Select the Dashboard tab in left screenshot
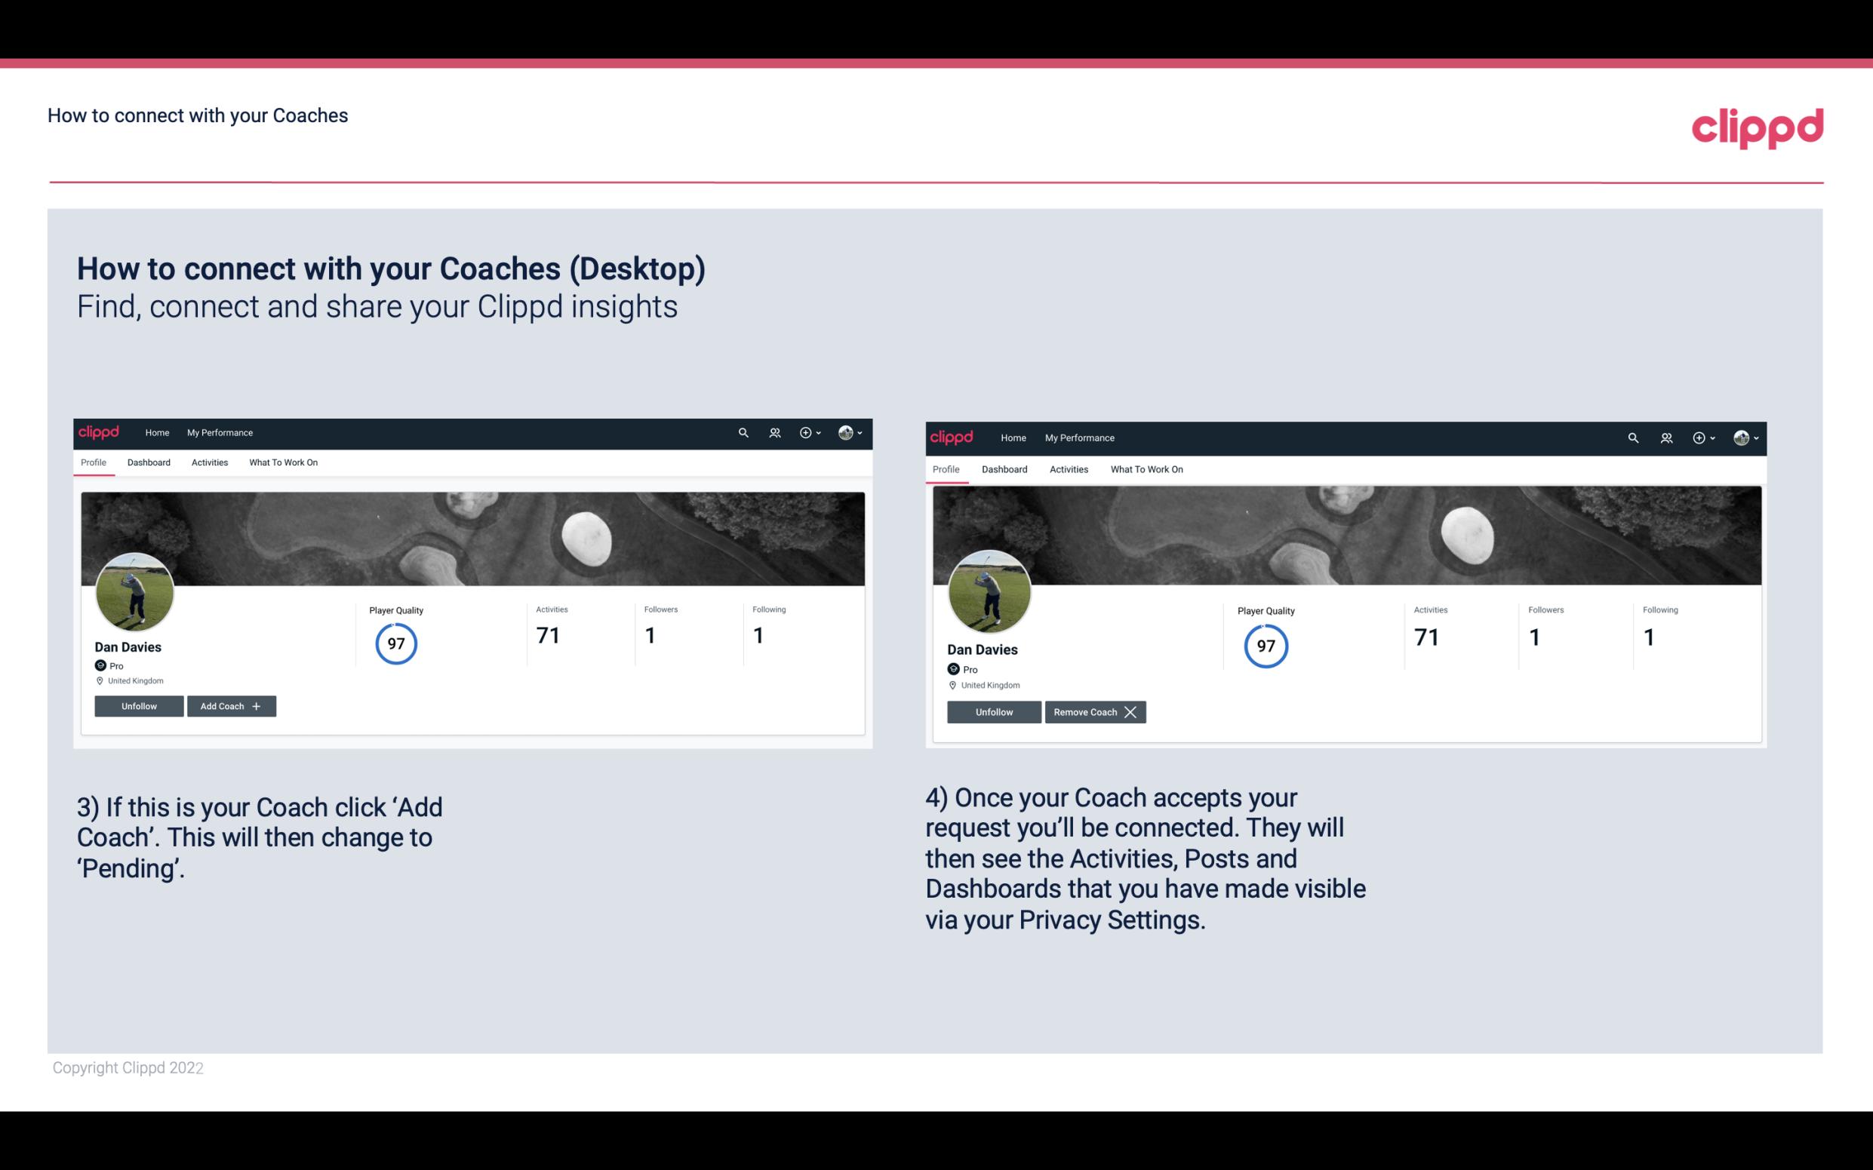Image resolution: width=1873 pixels, height=1170 pixels. point(149,462)
